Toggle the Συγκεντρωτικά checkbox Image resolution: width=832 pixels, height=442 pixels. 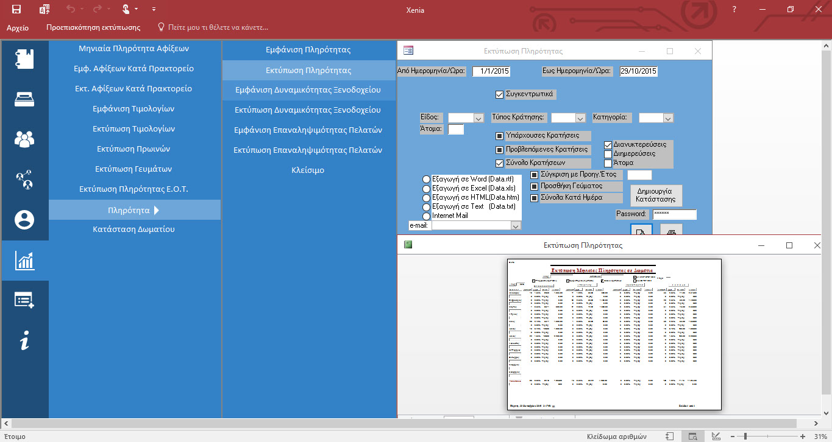tap(500, 94)
